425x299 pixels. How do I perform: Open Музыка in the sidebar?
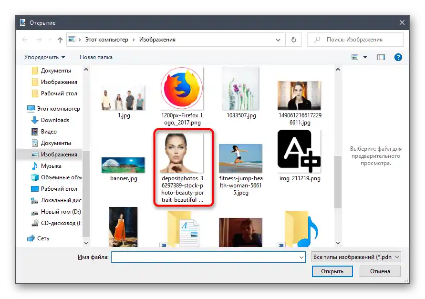click(46, 166)
